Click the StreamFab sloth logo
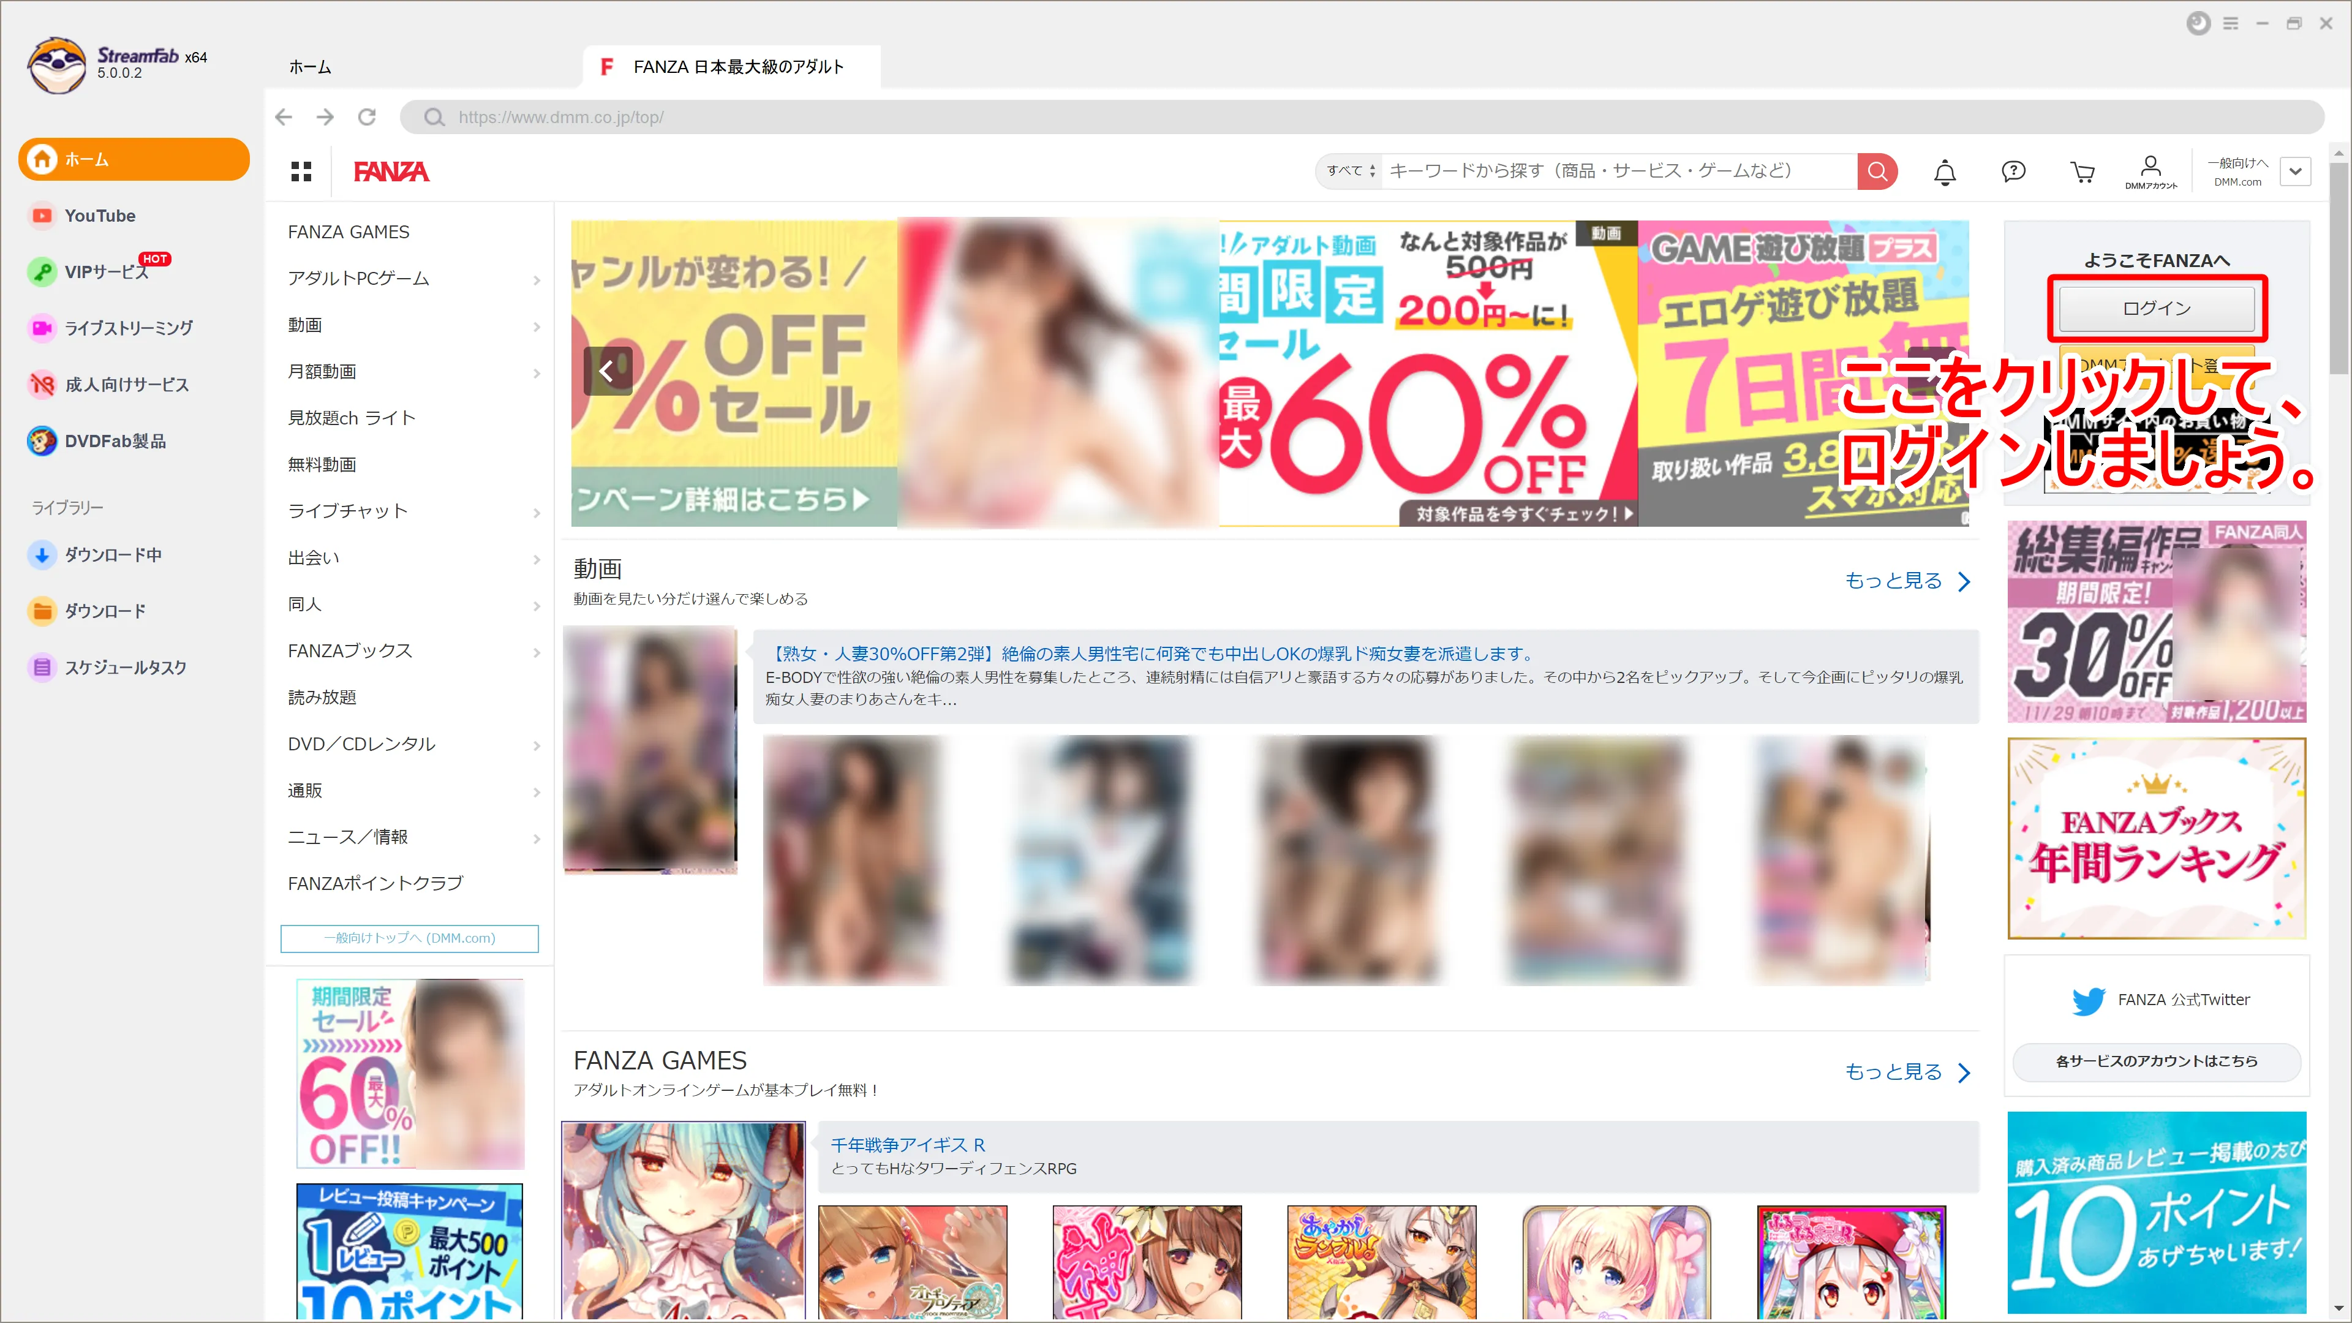2352x1323 pixels. [x=56, y=65]
